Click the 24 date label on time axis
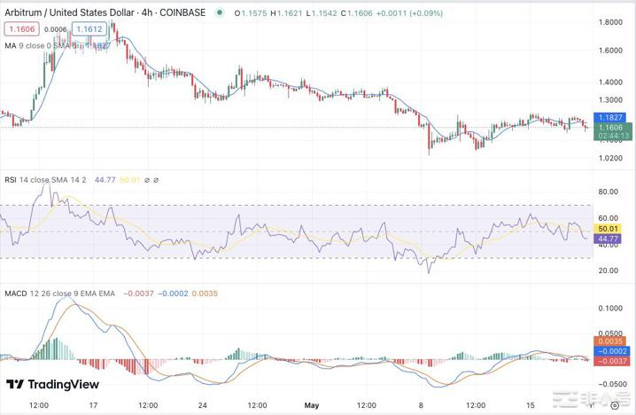Screen dimensions: 636x415 click(202, 405)
